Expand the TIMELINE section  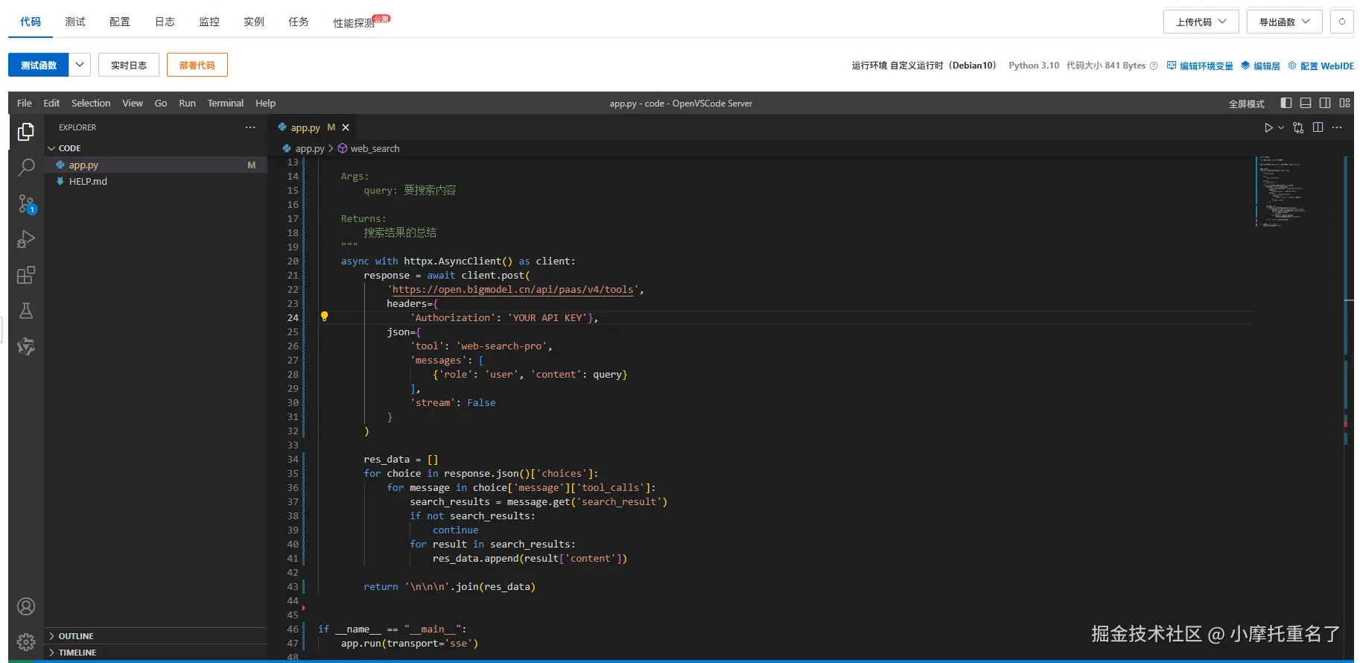(x=156, y=653)
